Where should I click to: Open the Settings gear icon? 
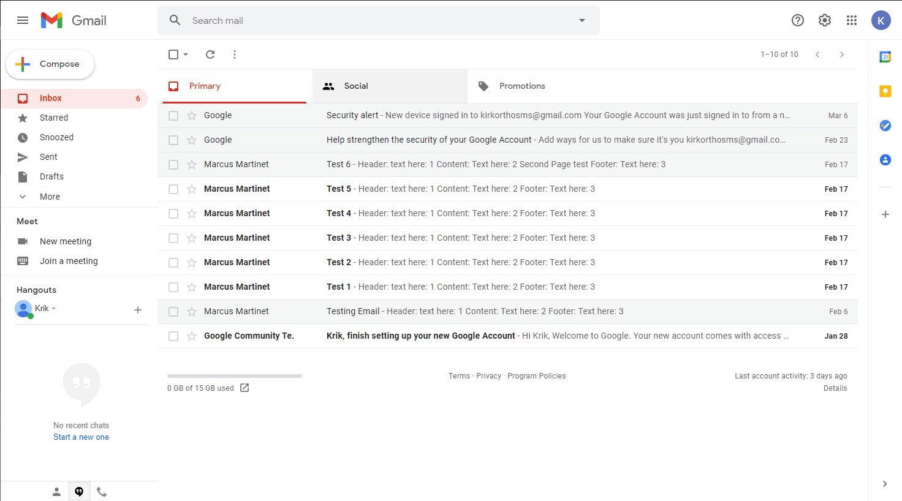(825, 20)
